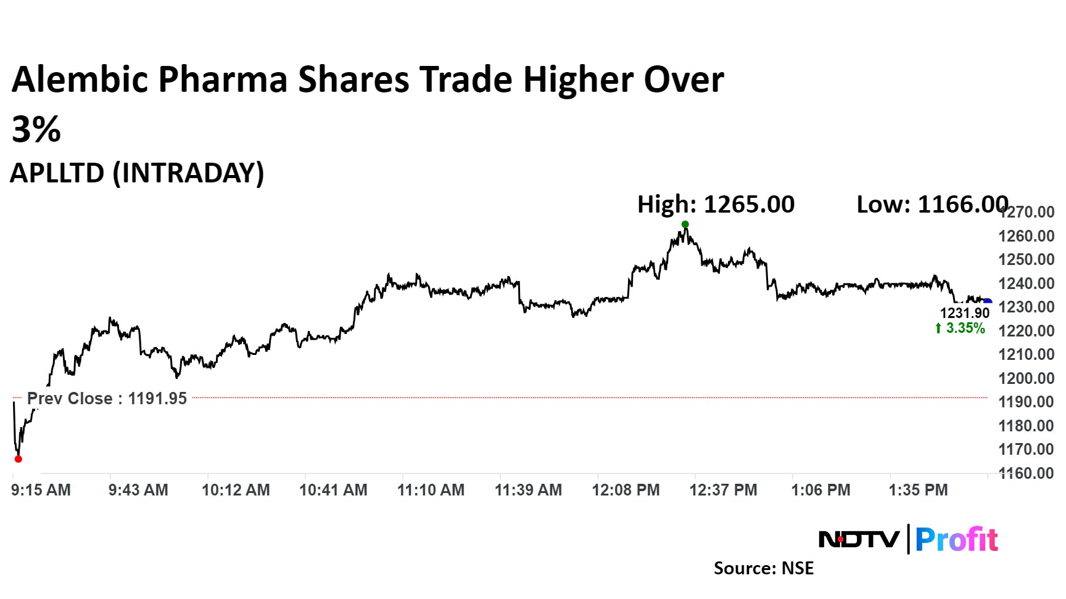Click the Prev Close : 1191.95 label
Image resolution: width=1066 pixels, height=599 pixels.
[107, 399]
